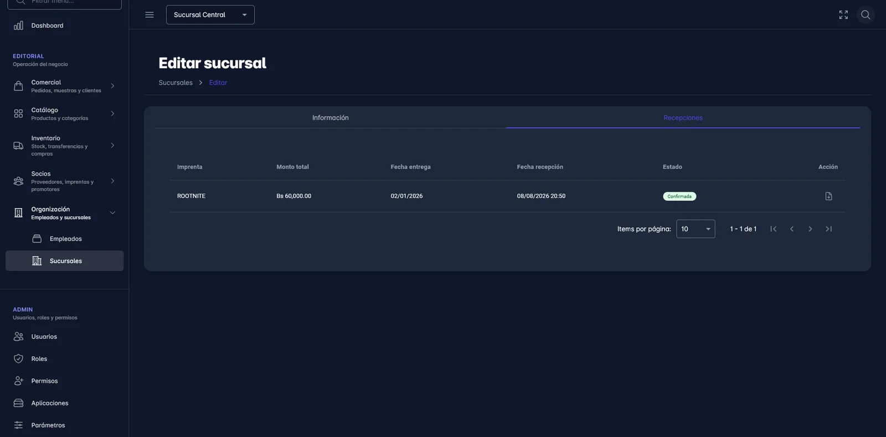This screenshot has width=886, height=437.
Task: Click the Confirmada status badge
Action: coord(679,196)
